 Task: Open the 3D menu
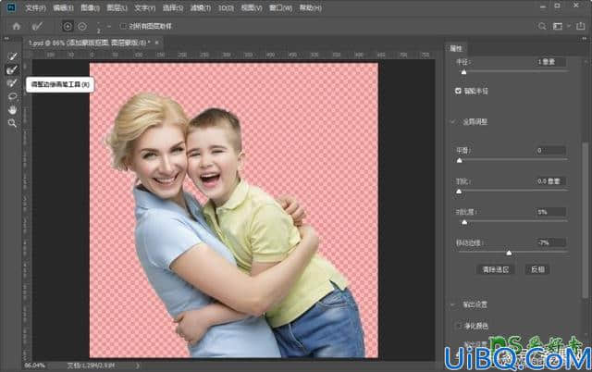coord(226,7)
